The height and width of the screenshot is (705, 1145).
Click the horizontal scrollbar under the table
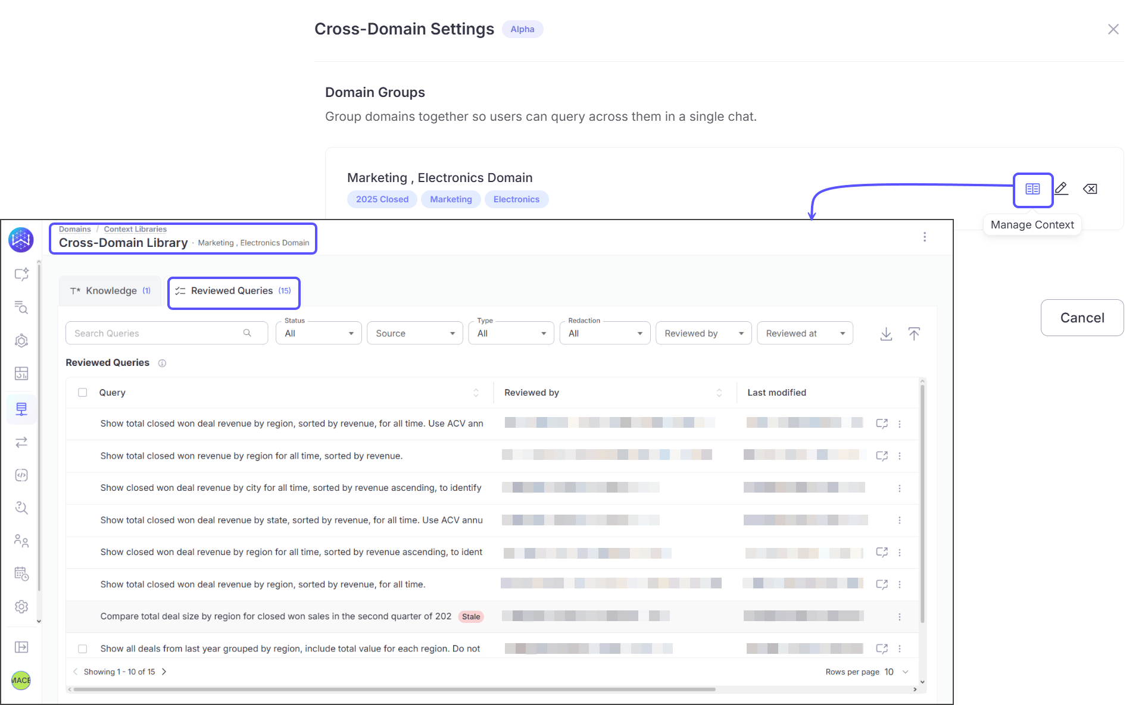(394, 690)
